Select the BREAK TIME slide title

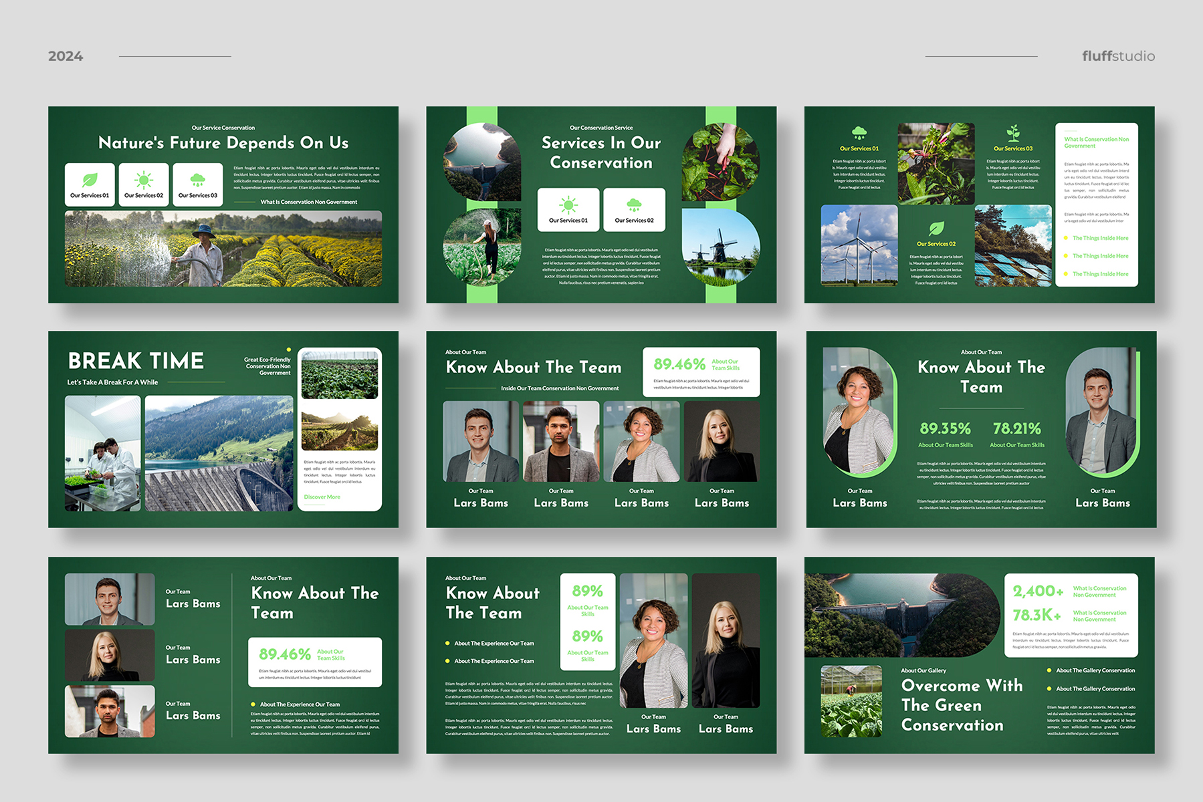point(136,361)
